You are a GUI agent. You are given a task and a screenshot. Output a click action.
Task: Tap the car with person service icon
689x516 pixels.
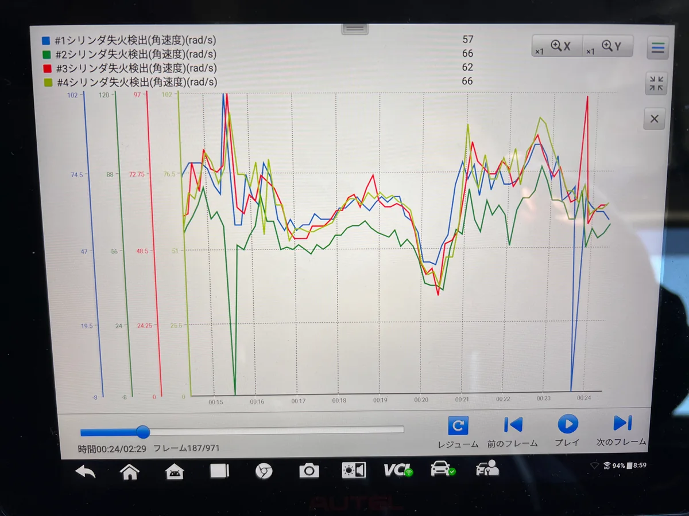point(487,468)
